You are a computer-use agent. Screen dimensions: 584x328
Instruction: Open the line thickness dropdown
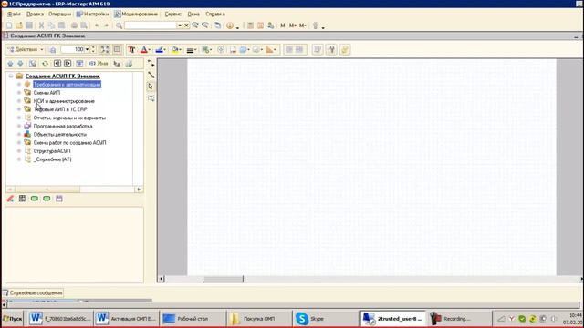191,49
